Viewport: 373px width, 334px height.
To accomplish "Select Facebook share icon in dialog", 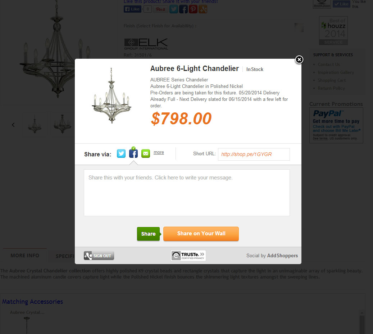I will [133, 153].
